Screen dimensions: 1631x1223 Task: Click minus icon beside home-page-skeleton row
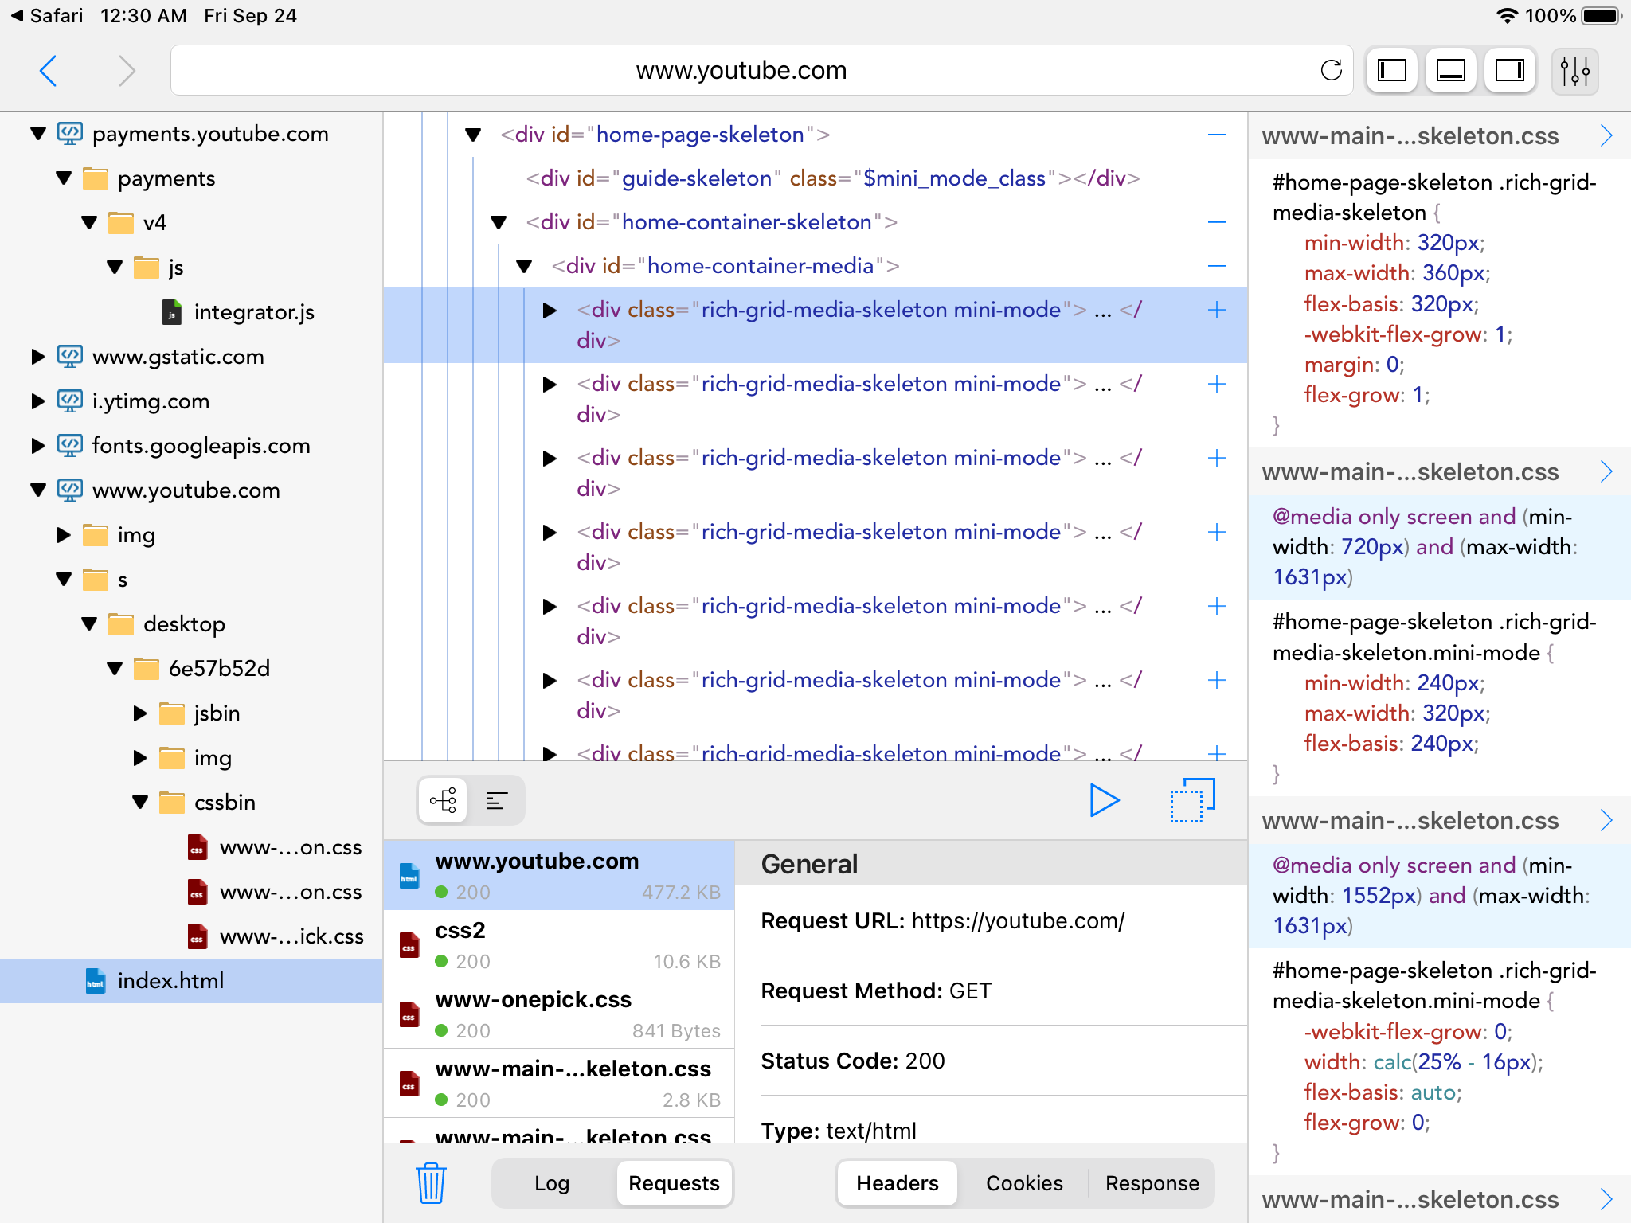[x=1216, y=135]
